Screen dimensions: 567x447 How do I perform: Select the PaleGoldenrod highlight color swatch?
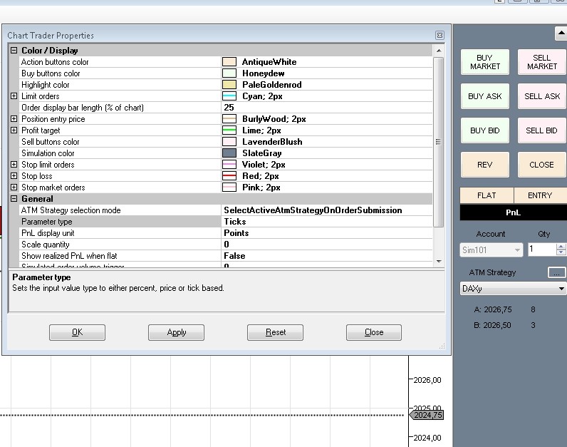click(229, 85)
